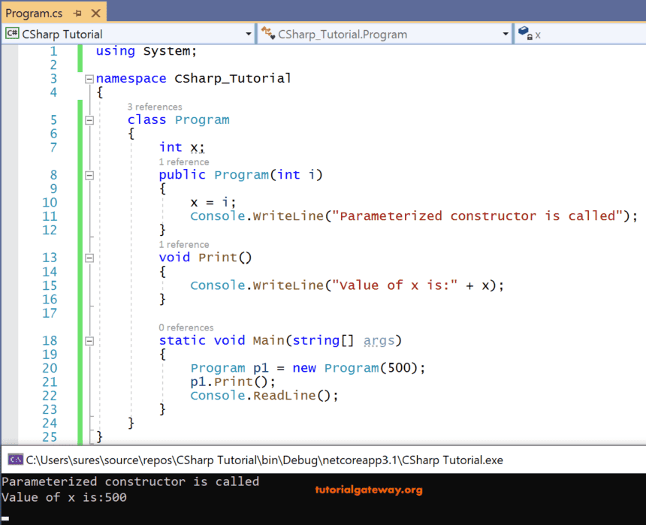646x525 pixels.
Task: Collapse the Print method
Action: point(89,257)
